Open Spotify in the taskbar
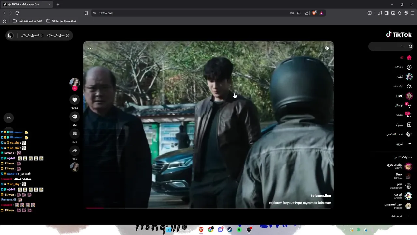 [239, 230]
